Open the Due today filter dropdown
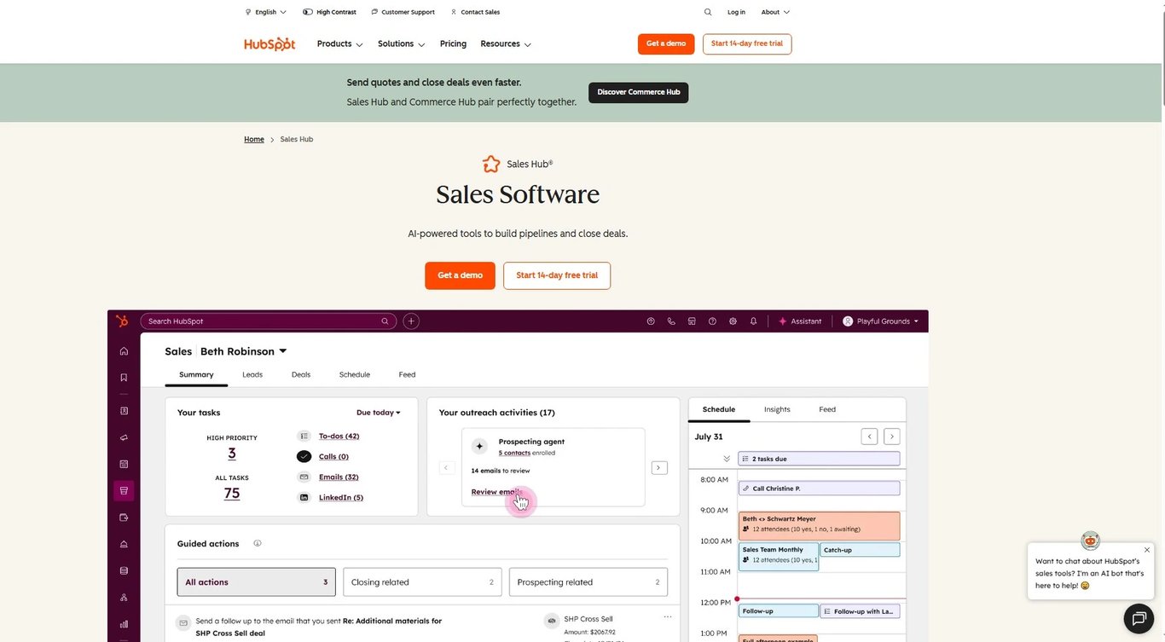The image size is (1165, 642). 379,413
